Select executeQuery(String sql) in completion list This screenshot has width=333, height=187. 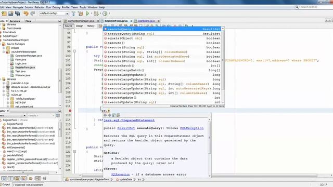(162, 34)
